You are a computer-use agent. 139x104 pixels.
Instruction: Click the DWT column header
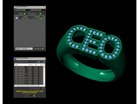coord(37,65)
